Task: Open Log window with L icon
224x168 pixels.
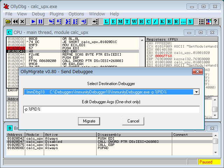Action: pyautogui.click(x=106, y=22)
